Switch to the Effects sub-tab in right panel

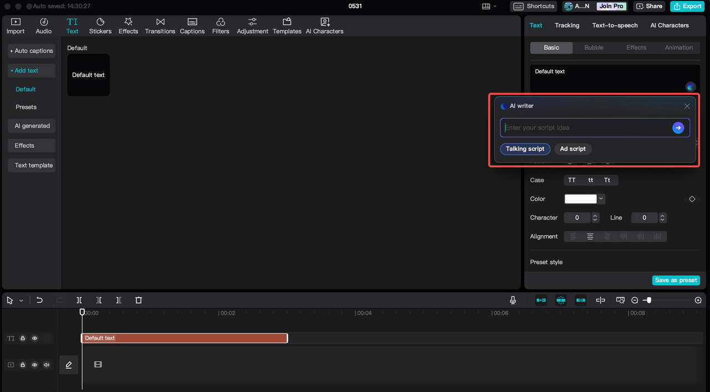636,48
